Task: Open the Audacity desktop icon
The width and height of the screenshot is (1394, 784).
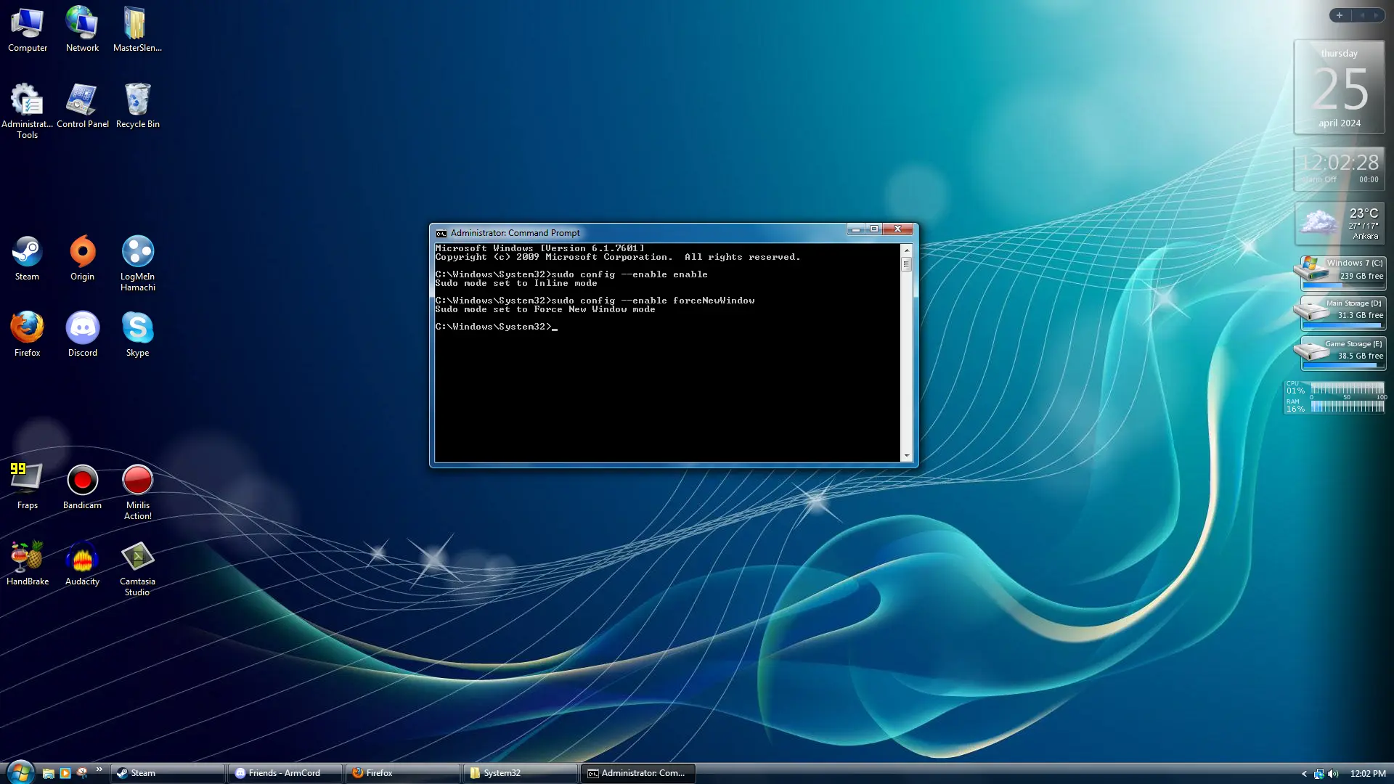Action: [x=82, y=563]
